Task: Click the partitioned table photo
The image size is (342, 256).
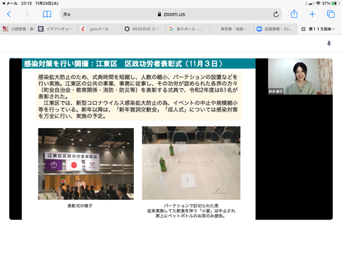Action: coord(191,163)
